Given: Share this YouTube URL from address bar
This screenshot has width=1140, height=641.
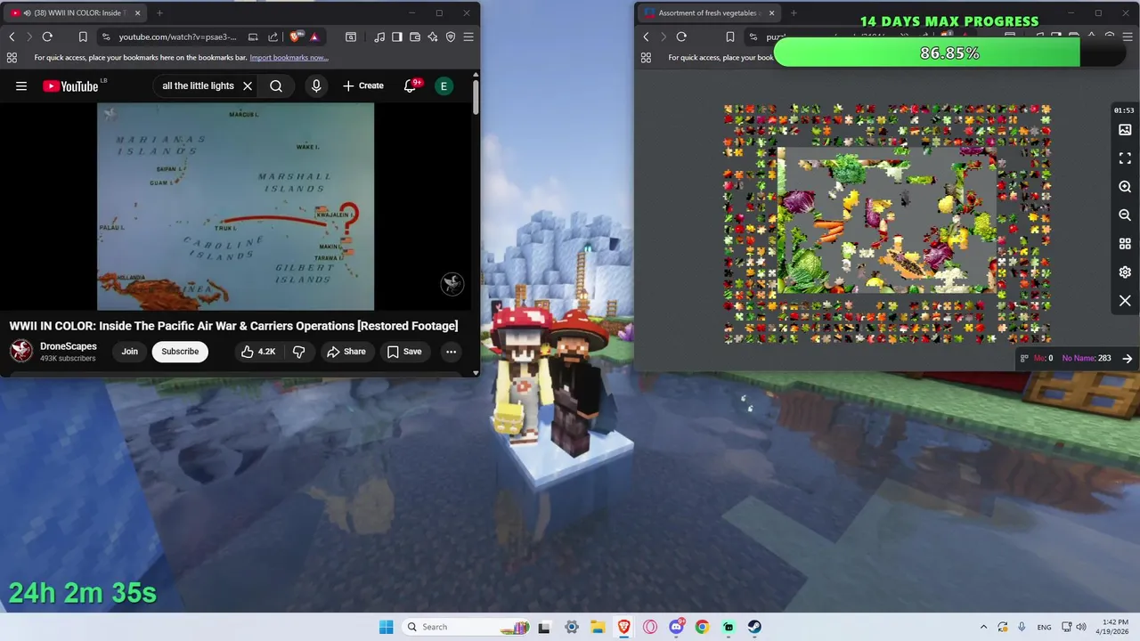Looking at the screenshot, I should pyautogui.click(x=273, y=37).
